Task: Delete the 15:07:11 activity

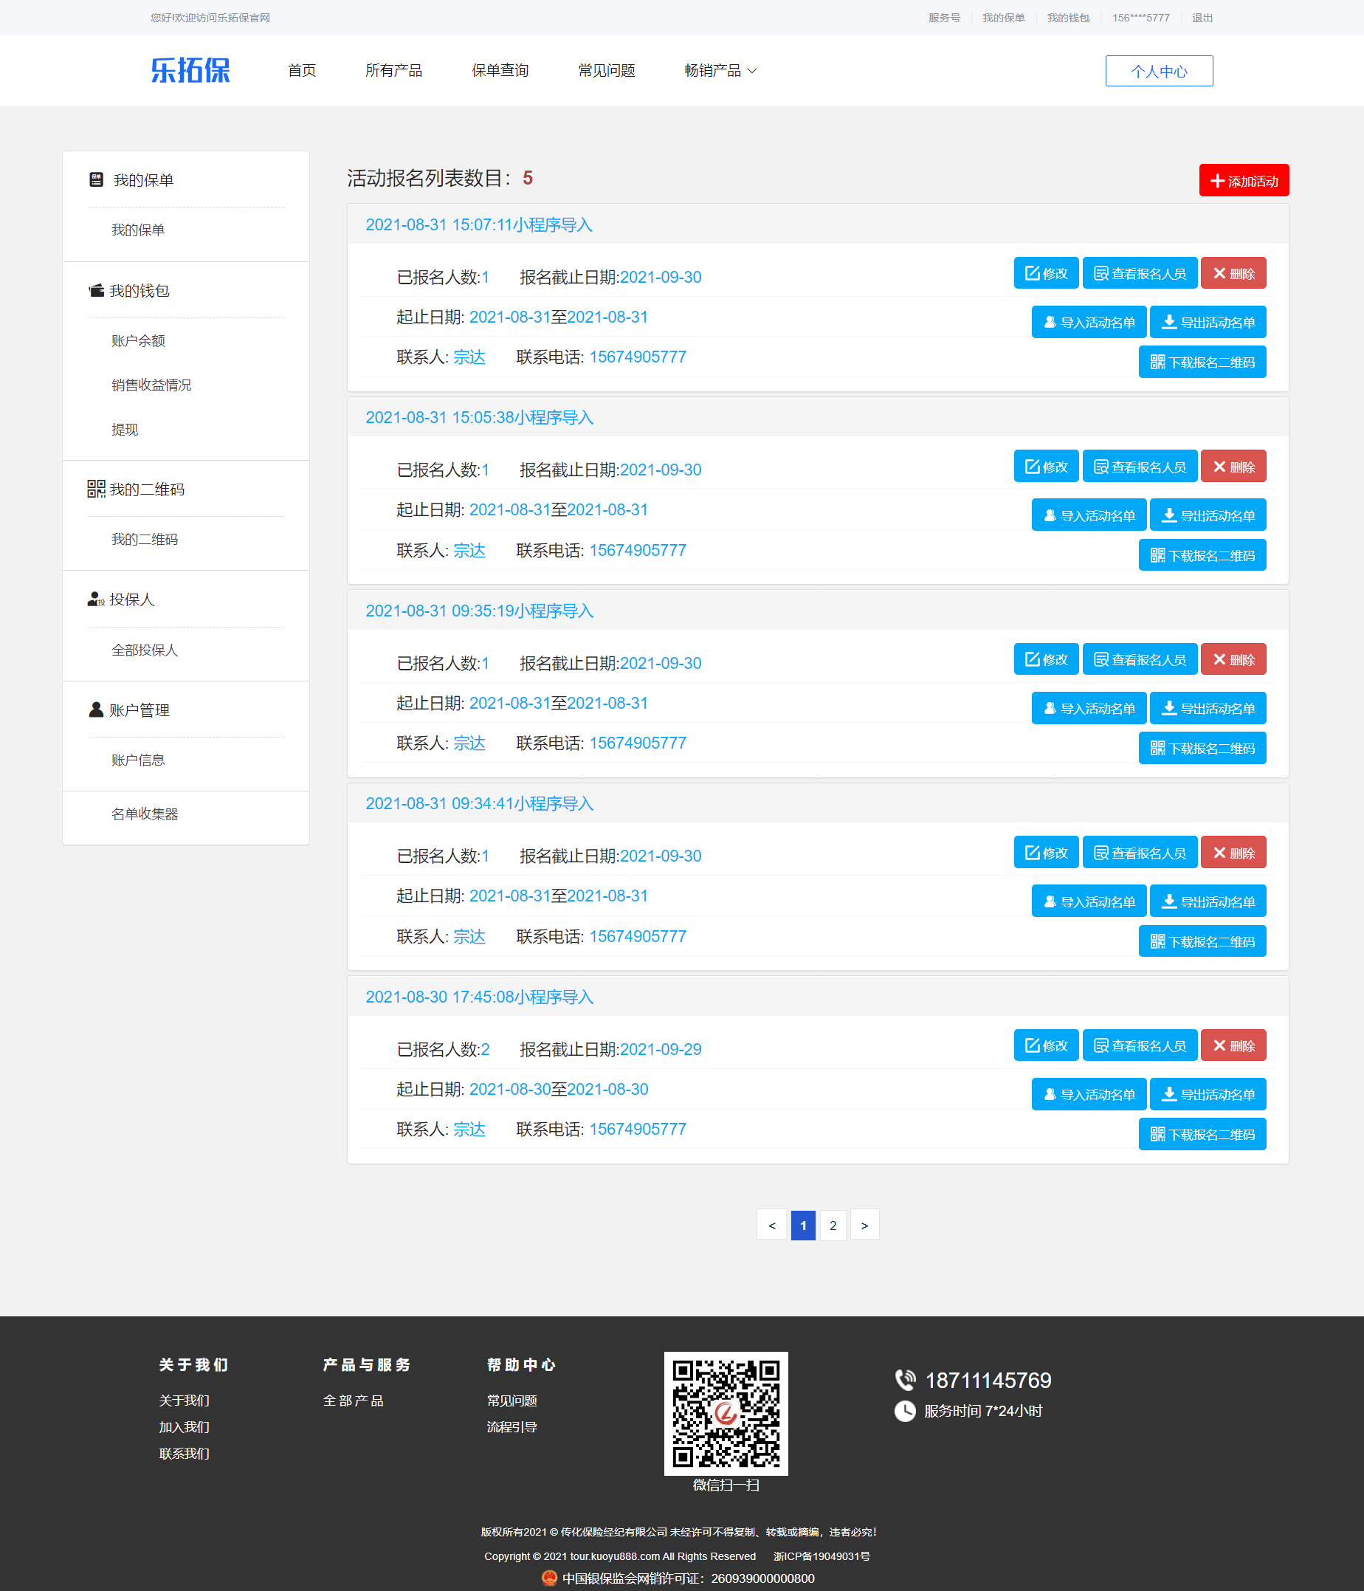Action: [1233, 273]
